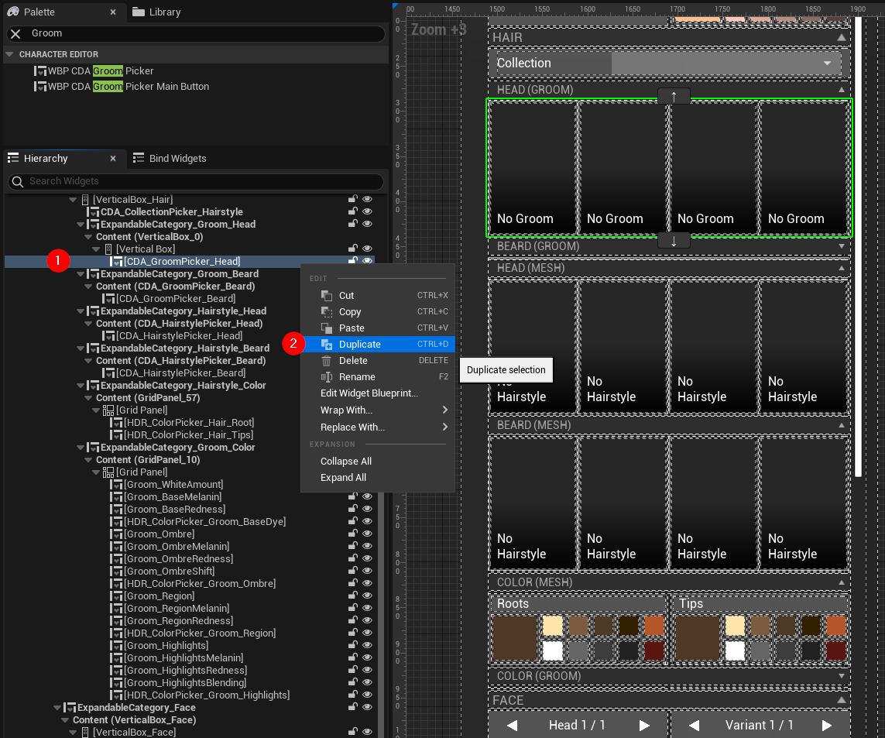Open the Collection dropdown under HAIR

pos(826,63)
